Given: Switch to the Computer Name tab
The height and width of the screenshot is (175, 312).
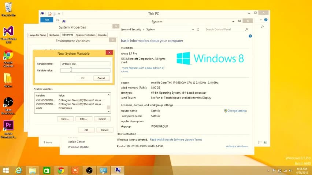Looking at the screenshot, I should [37, 35].
